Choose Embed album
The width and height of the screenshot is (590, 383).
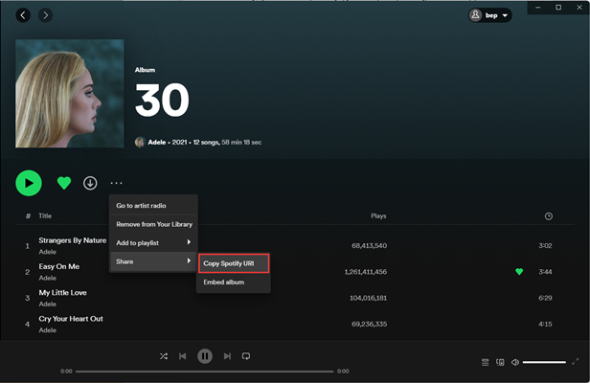point(234,282)
